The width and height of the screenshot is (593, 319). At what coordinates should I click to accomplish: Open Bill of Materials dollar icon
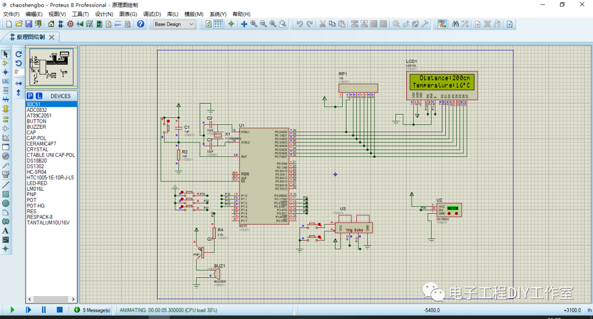[109, 24]
